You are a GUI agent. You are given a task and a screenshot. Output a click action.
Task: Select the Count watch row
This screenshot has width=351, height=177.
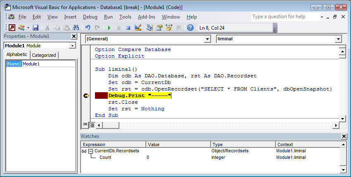(x=211, y=157)
